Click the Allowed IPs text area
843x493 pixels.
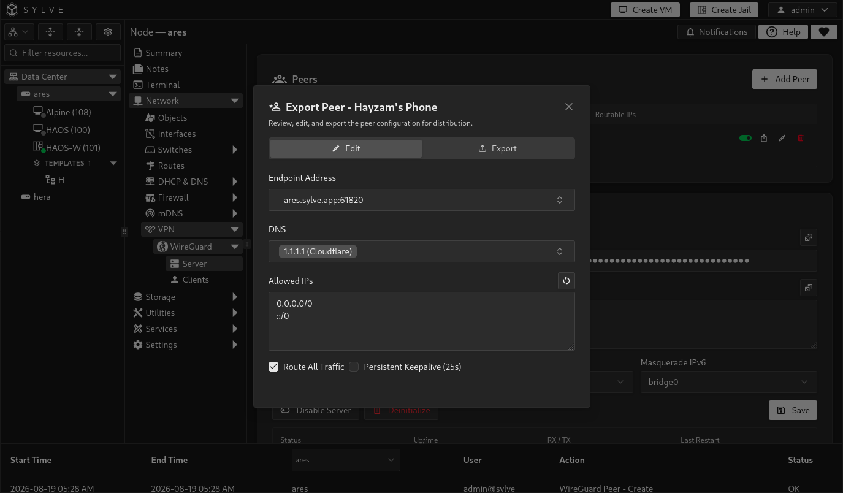tap(422, 321)
